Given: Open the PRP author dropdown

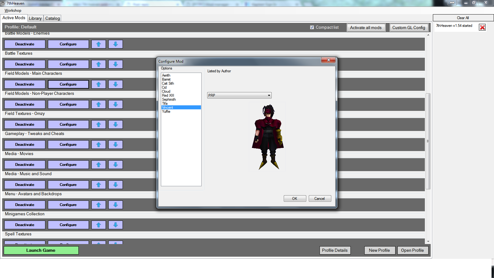Looking at the screenshot, I should pyautogui.click(x=239, y=95).
